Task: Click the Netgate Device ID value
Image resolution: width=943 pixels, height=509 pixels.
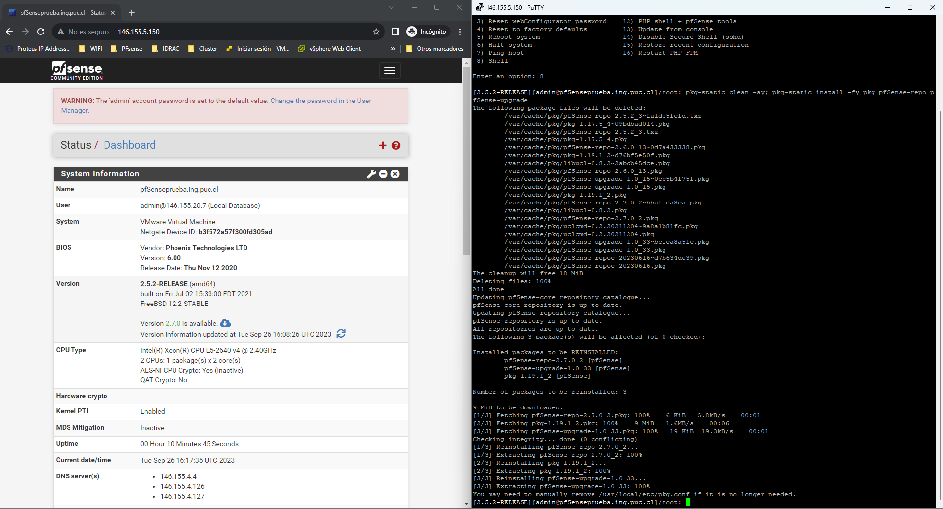Action: 235,232
